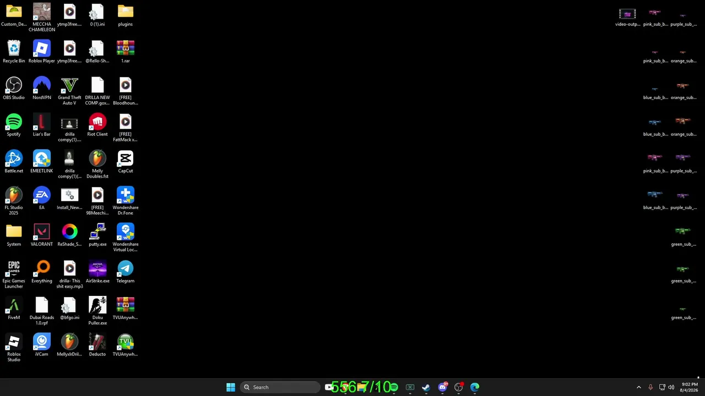
Task: Select the putty.exe desktop icon
Action: [97, 235]
